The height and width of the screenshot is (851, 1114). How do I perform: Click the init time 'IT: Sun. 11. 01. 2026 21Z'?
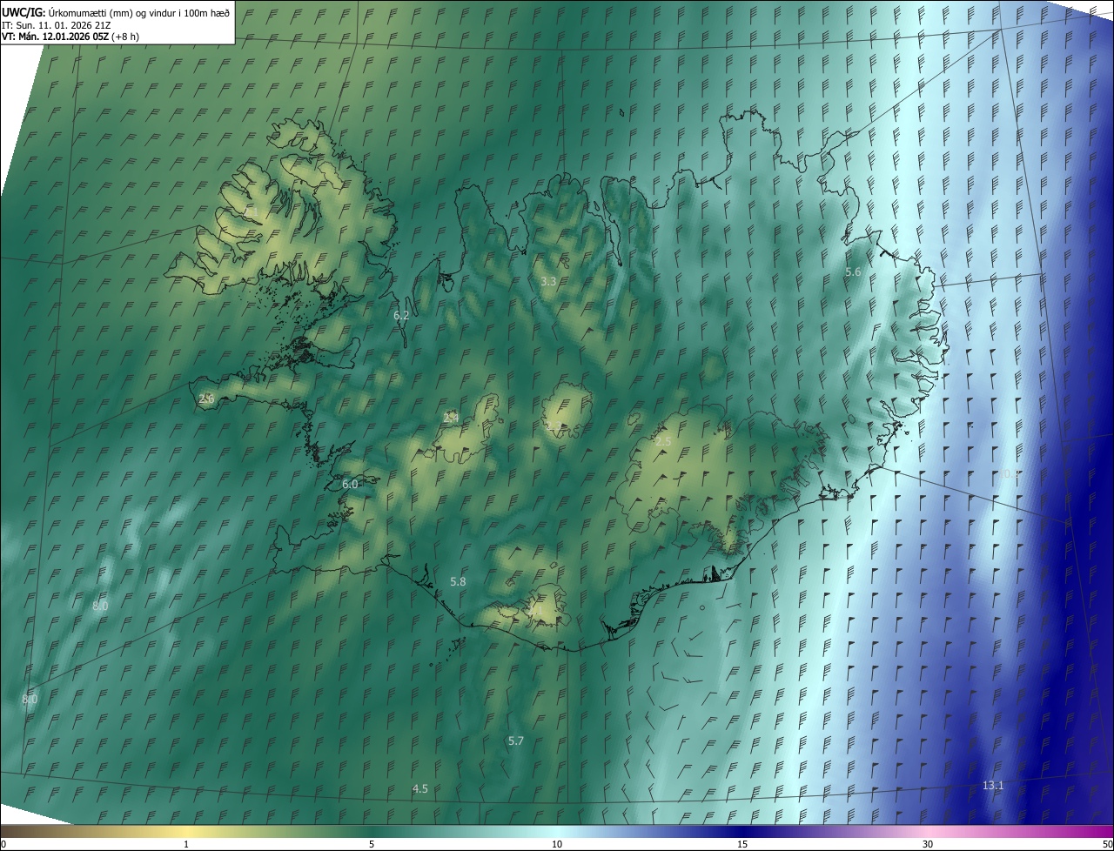pyautogui.click(x=56, y=25)
